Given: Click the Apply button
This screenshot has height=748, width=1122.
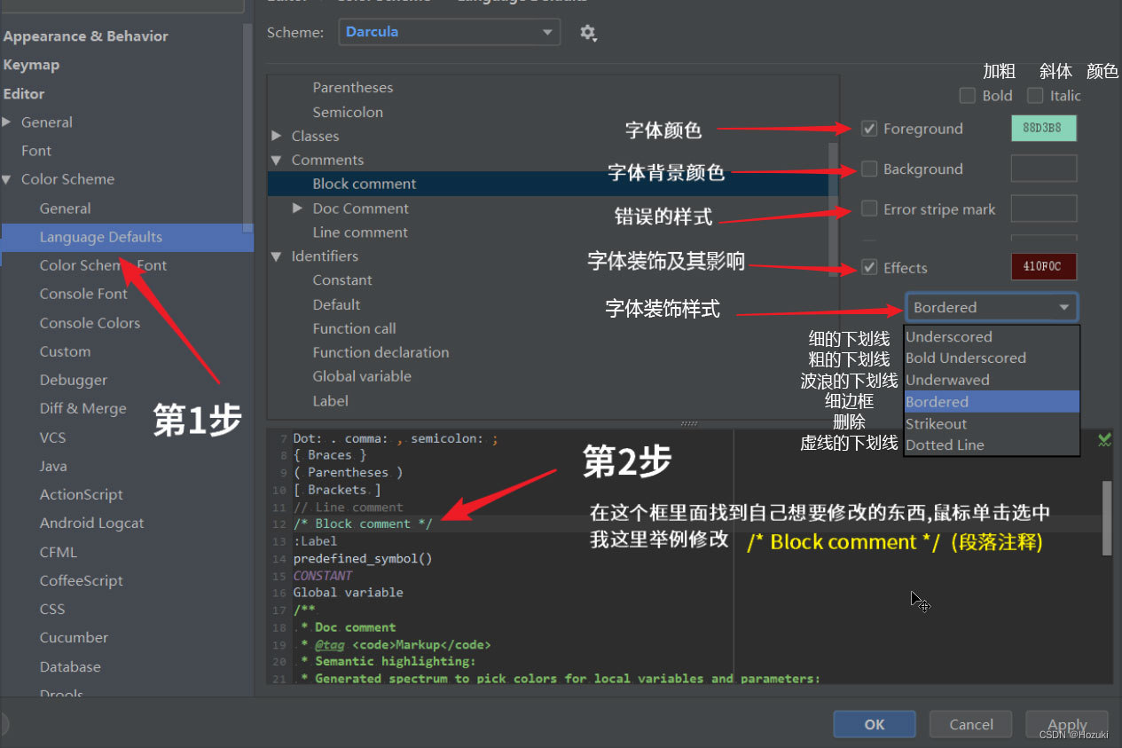Looking at the screenshot, I should click(1067, 724).
